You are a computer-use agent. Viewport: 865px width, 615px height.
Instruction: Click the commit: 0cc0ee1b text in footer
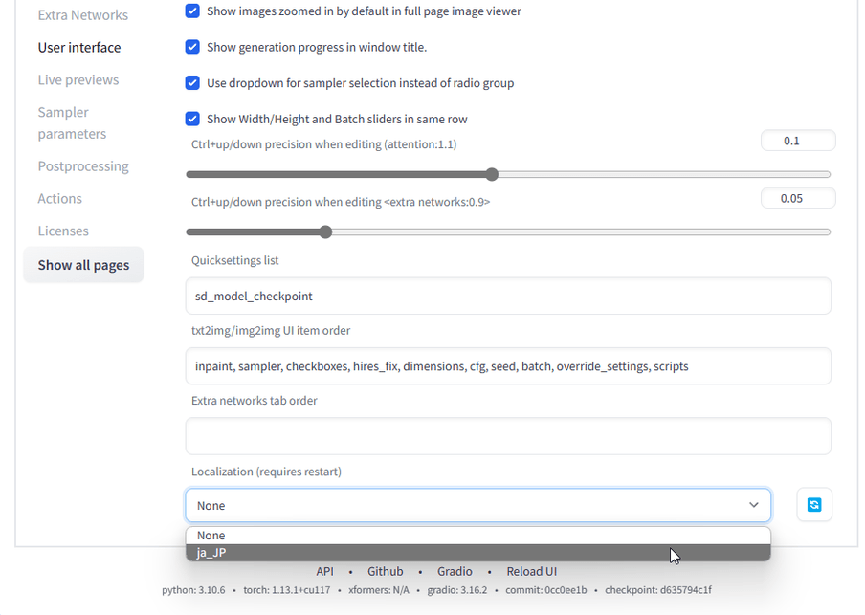coord(546,590)
